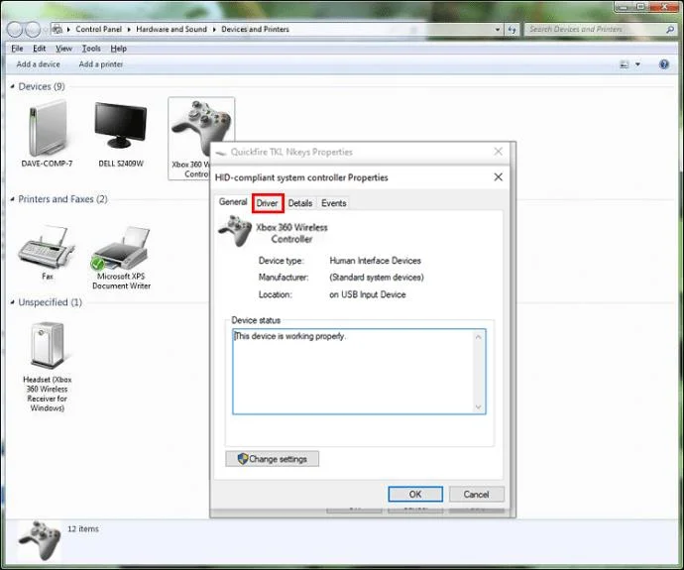Viewport: 684px width, 570px height.
Task: Click the 'Human Interface Devices' device type value
Action: 375,261
